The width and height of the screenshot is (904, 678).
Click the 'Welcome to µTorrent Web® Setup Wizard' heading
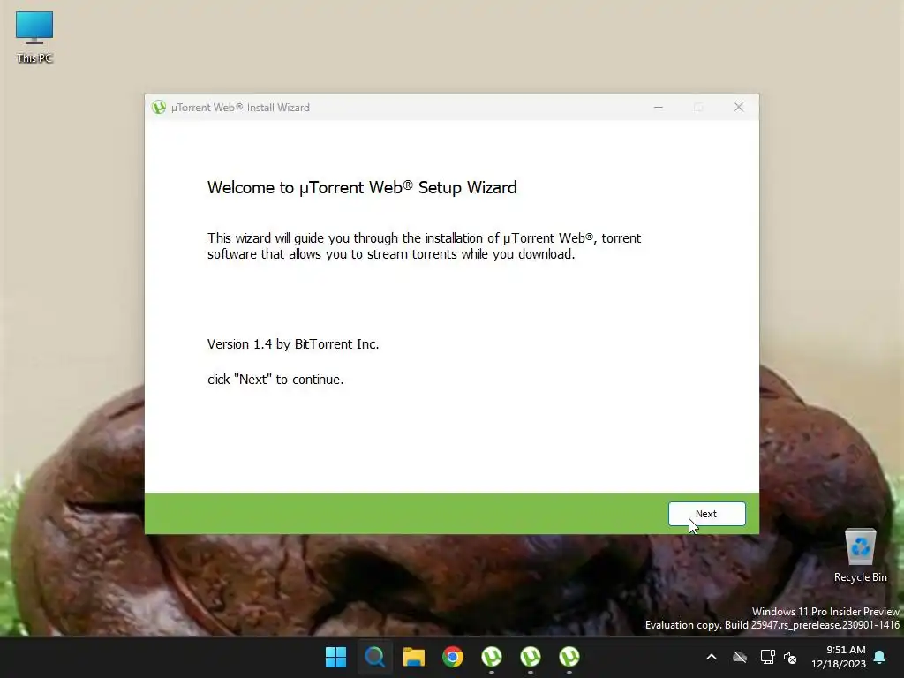coord(362,187)
